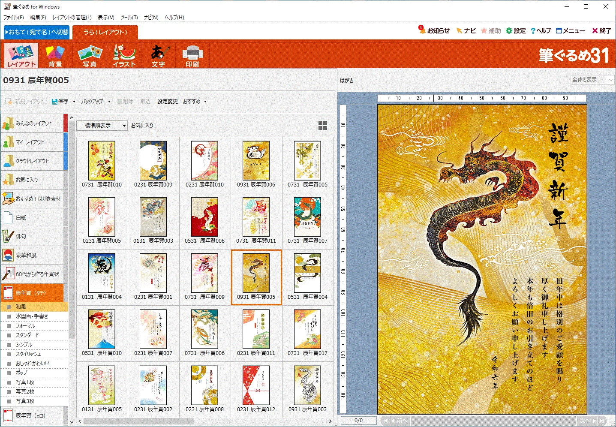
Task: Open レイアウトの管理 menu
Action: coord(72,18)
